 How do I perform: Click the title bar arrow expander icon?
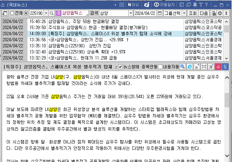pyautogui.click(x=115, y=5)
